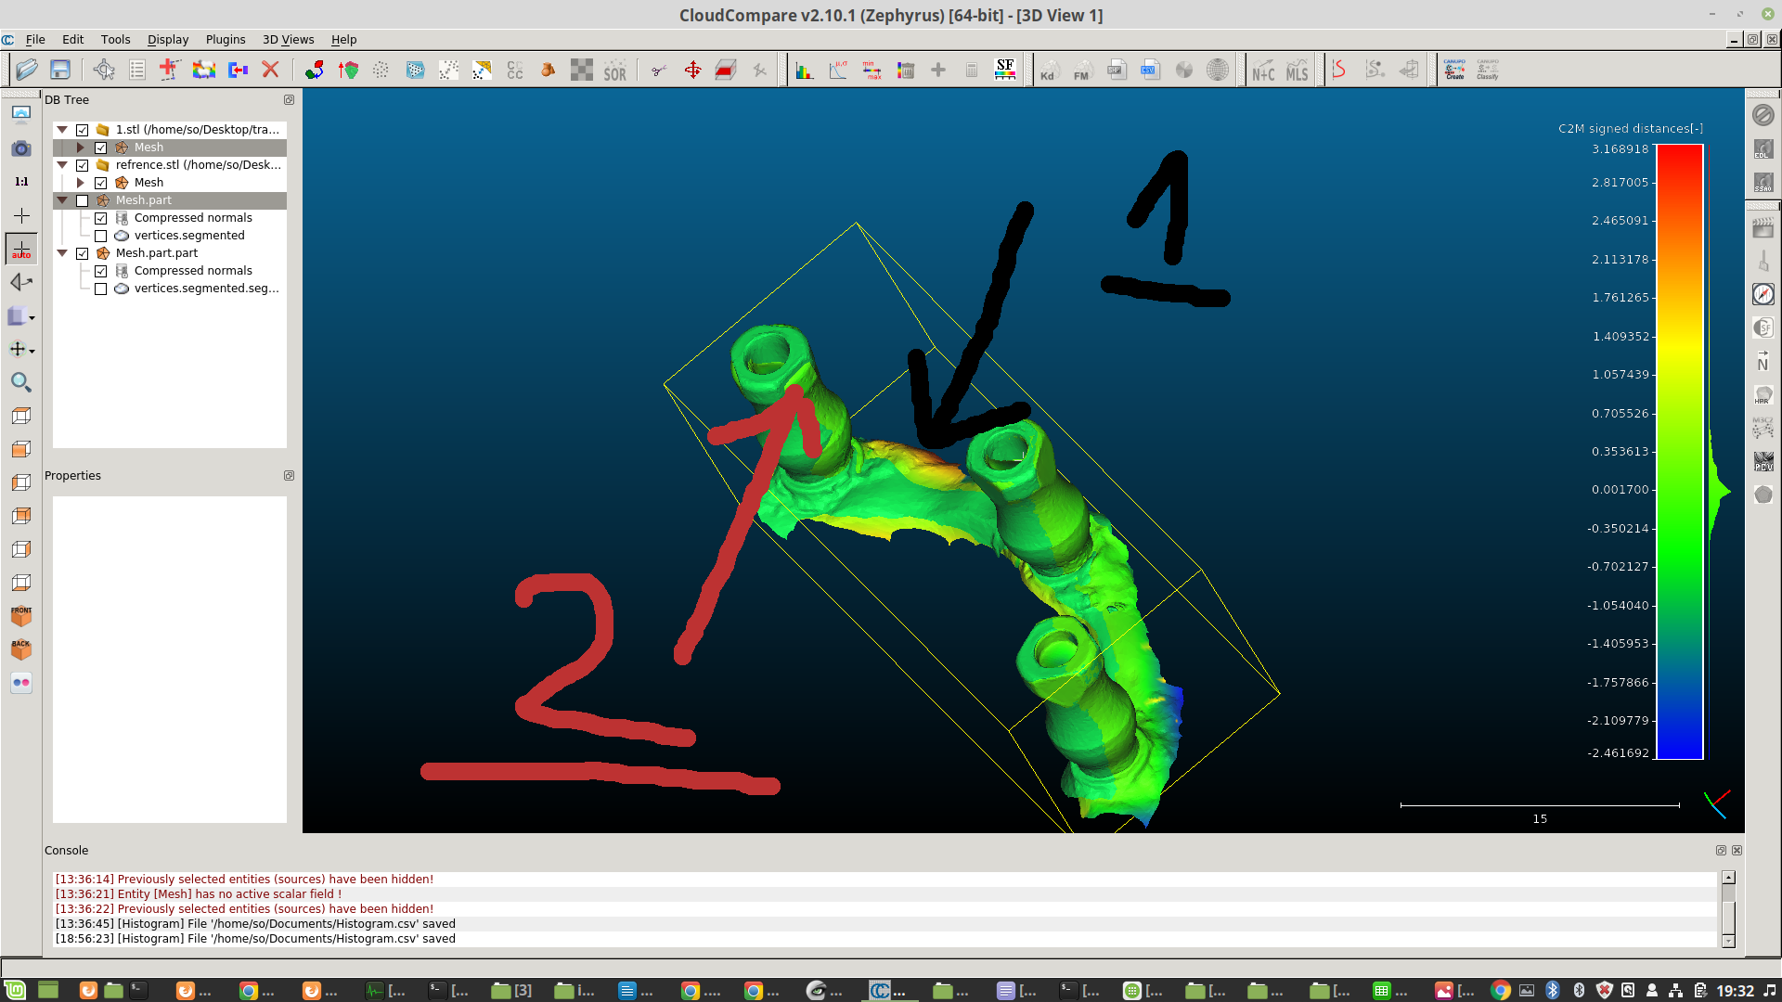The width and height of the screenshot is (1782, 1002).
Task: Select Help menu item
Action: (x=342, y=38)
